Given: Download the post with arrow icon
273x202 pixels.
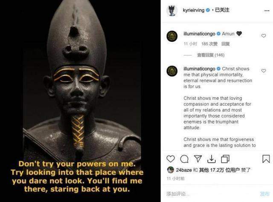Looking at the screenshot, I should tap(212, 159).
